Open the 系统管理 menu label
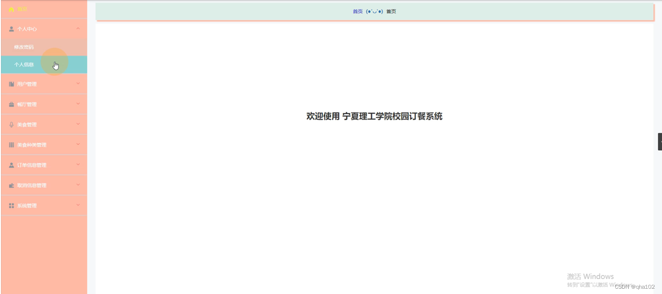This screenshot has width=662, height=294. pyautogui.click(x=27, y=205)
